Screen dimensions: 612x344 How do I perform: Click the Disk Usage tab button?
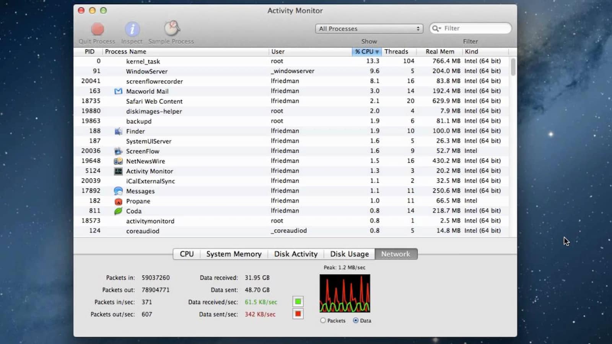[349, 254]
